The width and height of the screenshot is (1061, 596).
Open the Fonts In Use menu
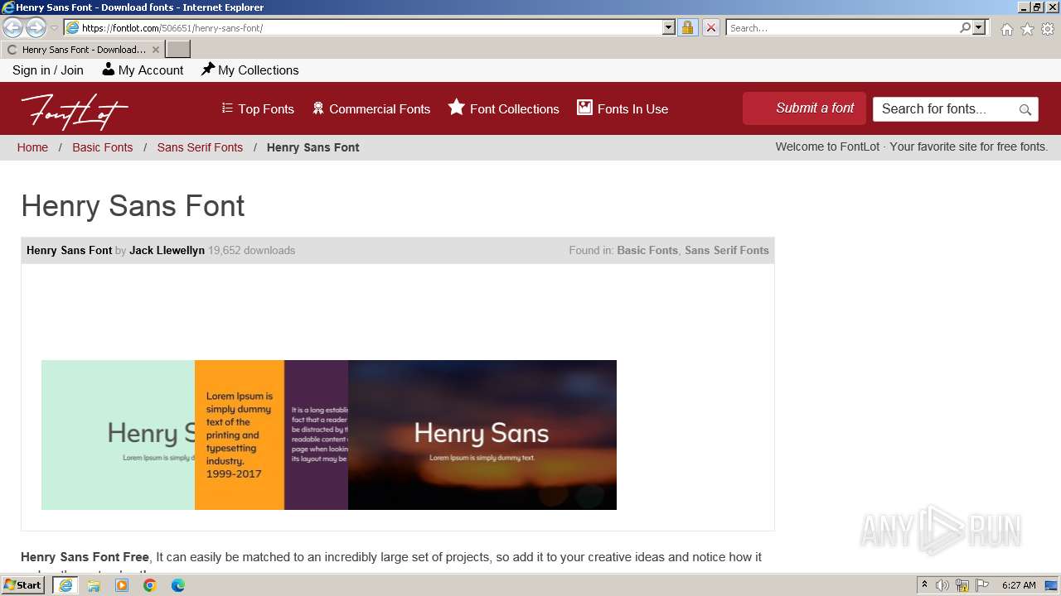click(x=632, y=108)
